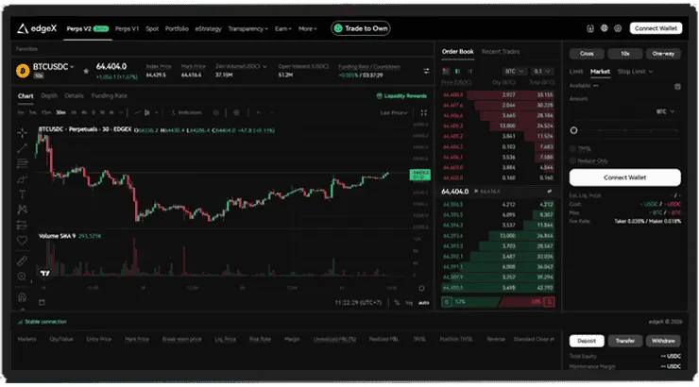Click the Trade to Own button
The width and height of the screenshot is (699, 387).
(361, 28)
